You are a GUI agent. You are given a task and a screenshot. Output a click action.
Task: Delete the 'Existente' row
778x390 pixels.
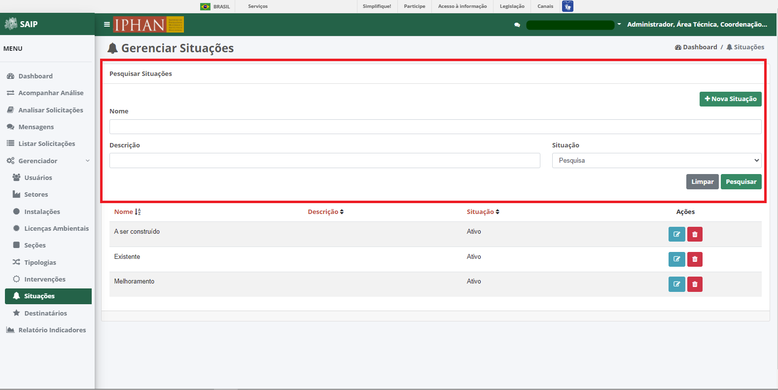pyautogui.click(x=695, y=259)
